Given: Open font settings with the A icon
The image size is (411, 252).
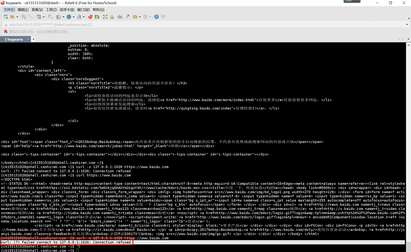Looking at the screenshot, I should pos(80,16).
